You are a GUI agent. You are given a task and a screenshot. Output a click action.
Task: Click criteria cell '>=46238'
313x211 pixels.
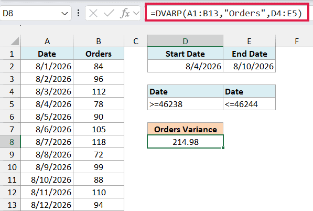185,104
